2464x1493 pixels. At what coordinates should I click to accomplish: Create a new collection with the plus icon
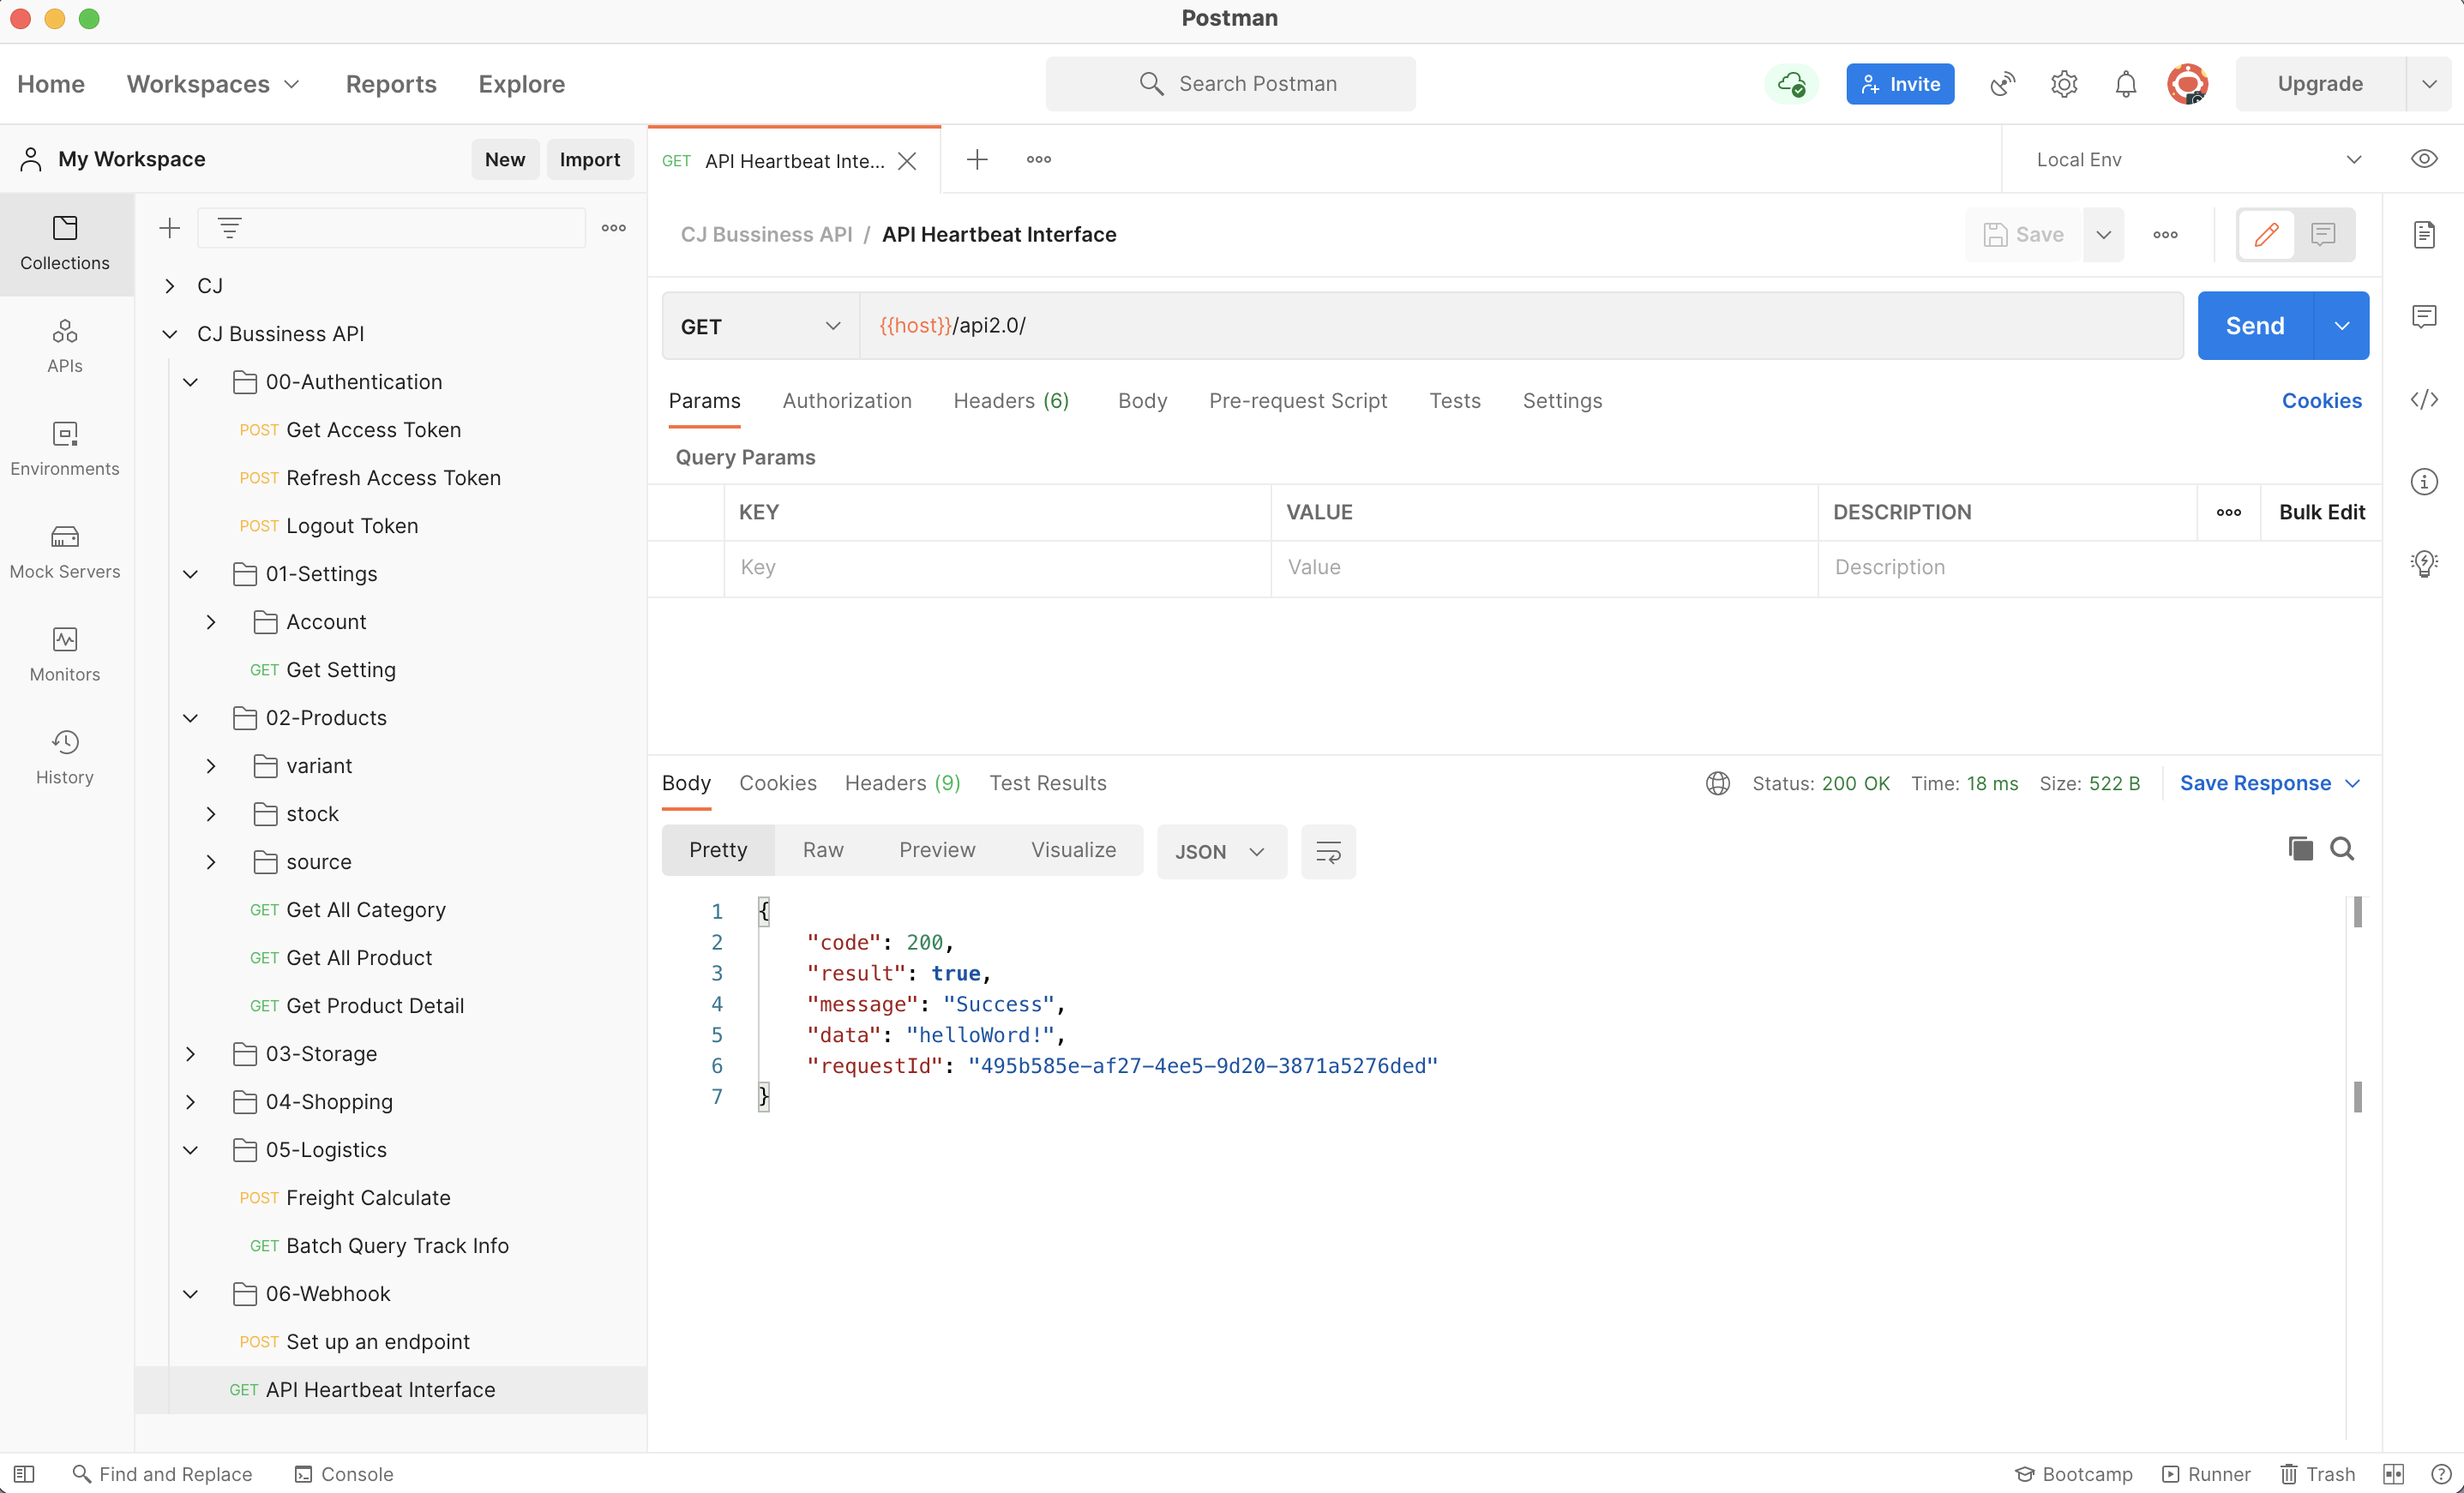(x=170, y=228)
